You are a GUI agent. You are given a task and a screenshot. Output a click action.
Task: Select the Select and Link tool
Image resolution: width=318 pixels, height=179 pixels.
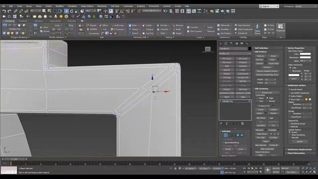15,11
